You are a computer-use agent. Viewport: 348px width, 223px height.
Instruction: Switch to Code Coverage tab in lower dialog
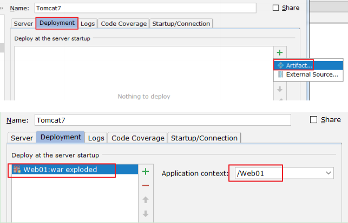click(x=138, y=138)
